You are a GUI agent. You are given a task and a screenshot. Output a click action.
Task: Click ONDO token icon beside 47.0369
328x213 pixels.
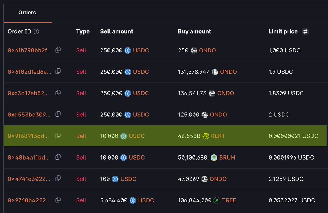pyautogui.click(x=204, y=179)
